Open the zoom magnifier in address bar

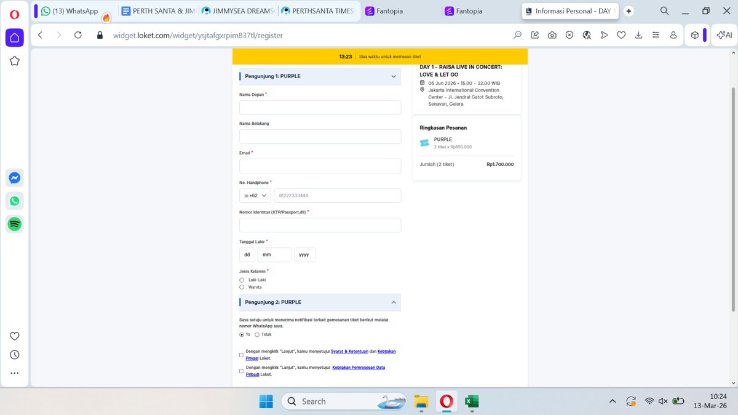(518, 35)
